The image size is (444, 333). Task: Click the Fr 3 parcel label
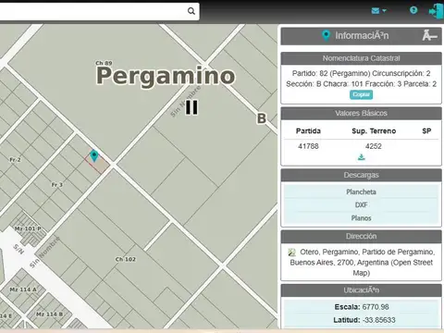[x=56, y=185]
